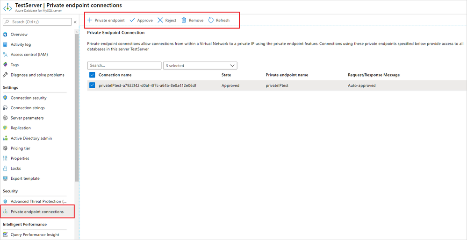Click the Remove trash can icon
The image size is (467, 240).
tap(184, 20)
